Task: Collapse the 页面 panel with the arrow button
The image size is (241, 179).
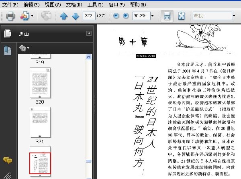Action: 89,33
